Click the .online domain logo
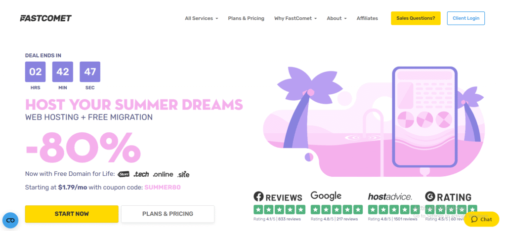506x231 pixels. click(x=163, y=174)
